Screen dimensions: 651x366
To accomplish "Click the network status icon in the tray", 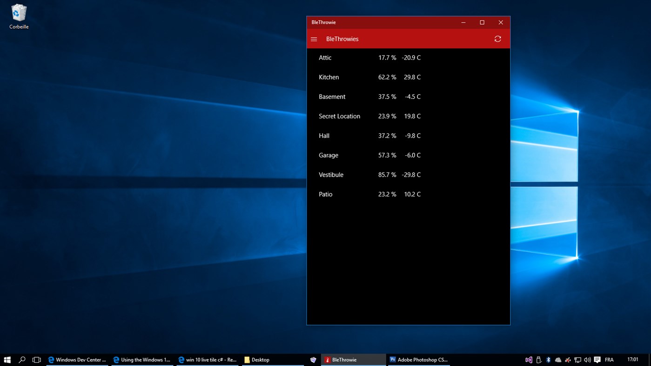I will pyautogui.click(x=577, y=359).
